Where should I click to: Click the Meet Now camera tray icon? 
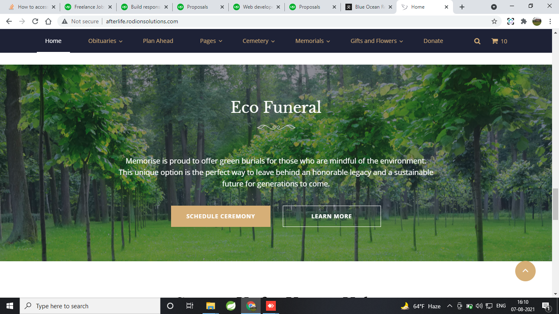pos(460,306)
